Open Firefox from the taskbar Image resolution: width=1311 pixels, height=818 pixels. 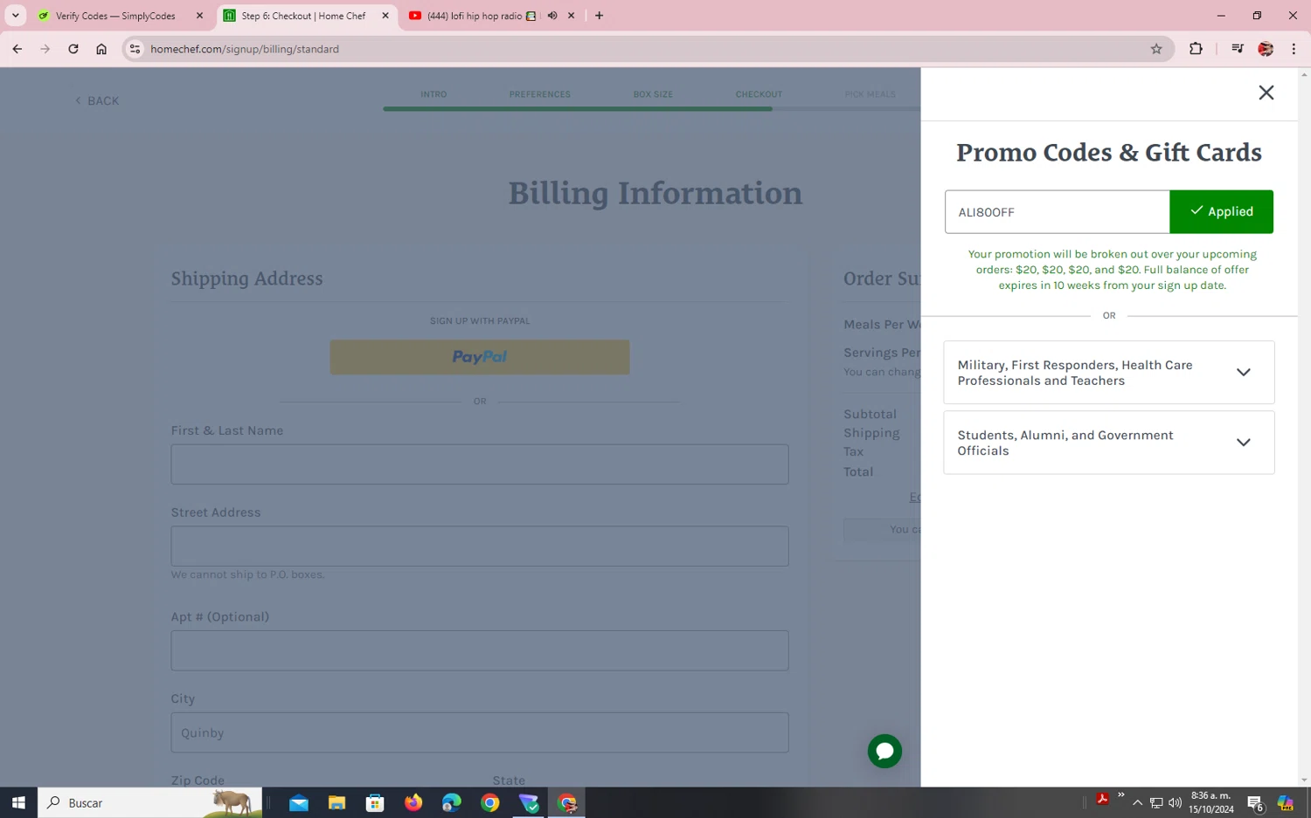(x=413, y=802)
